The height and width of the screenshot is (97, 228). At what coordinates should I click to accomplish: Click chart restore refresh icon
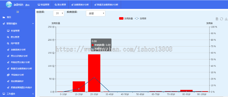(x=221, y=19)
